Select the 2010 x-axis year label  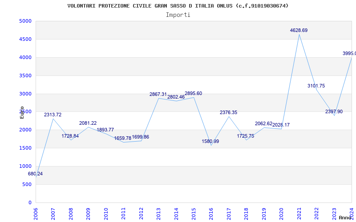tap(106, 214)
